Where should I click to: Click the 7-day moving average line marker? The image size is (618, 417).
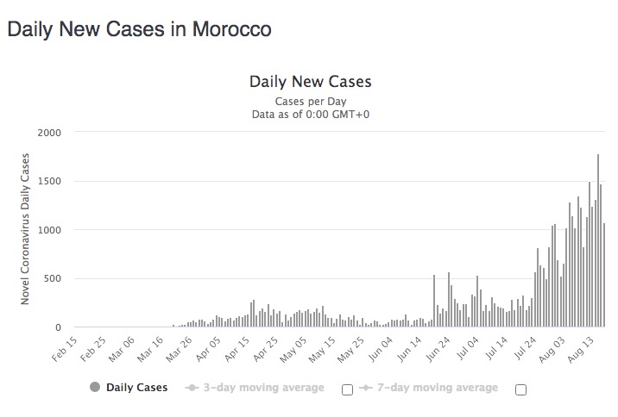click(x=366, y=388)
